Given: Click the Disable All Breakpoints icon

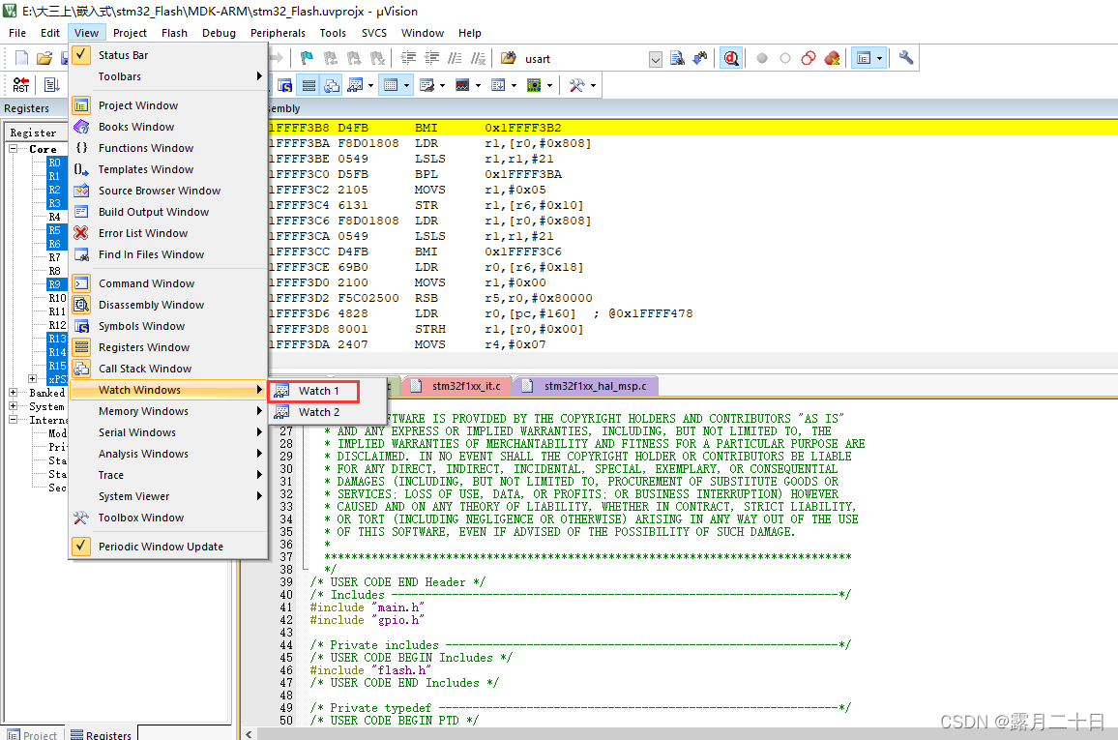Looking at the screenshot, I should (809, 58).
